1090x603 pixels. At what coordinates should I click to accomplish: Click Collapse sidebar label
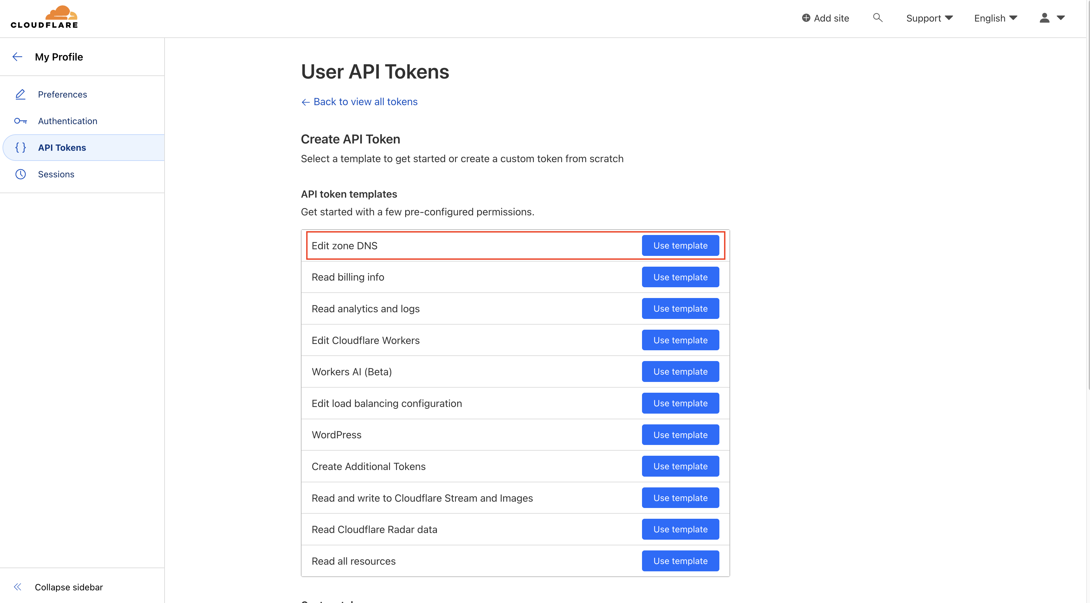tap(68, 587)
